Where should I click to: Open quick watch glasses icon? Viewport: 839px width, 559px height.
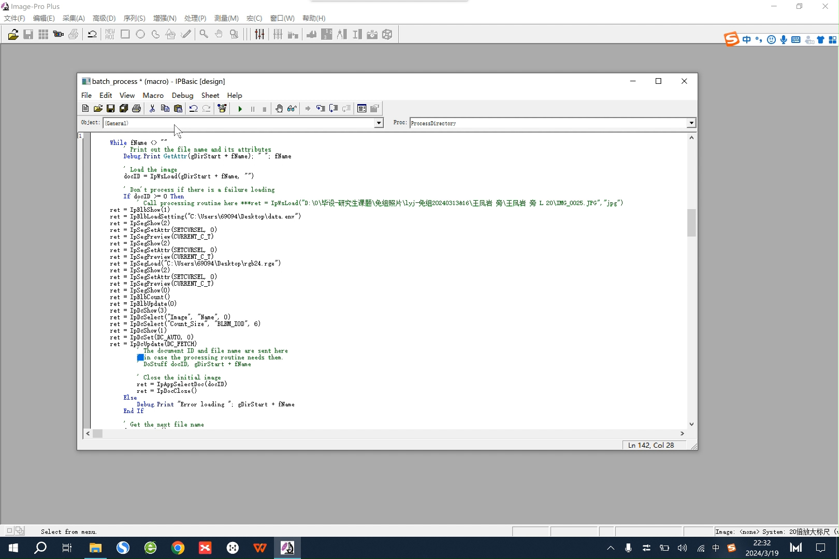(x=292, y=109)
